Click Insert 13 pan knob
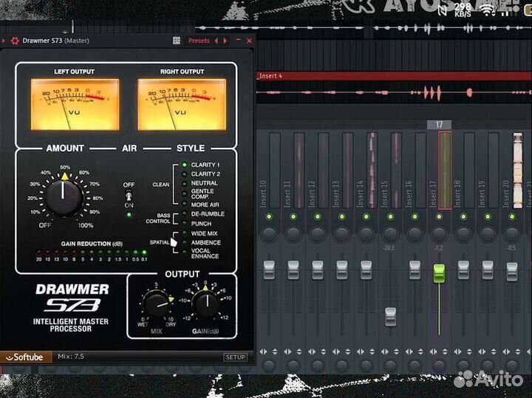Screen dimensions: 532x398 (x=341, y=234)
